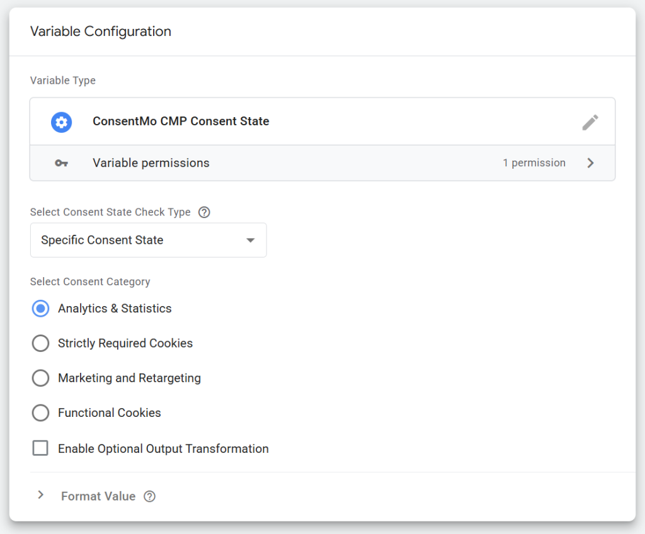Image resolution: width=645 pixels, height=534 pixels.
Task: Click the '1 permission' text
Action: pyautogui.click(x=534, y=163)
